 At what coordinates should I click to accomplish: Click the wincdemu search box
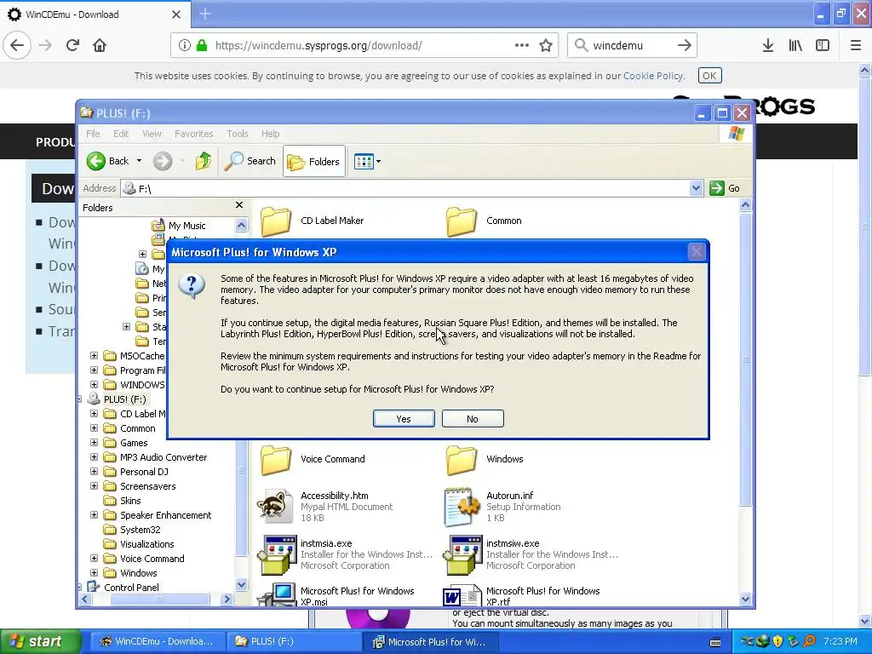(631, 45)
